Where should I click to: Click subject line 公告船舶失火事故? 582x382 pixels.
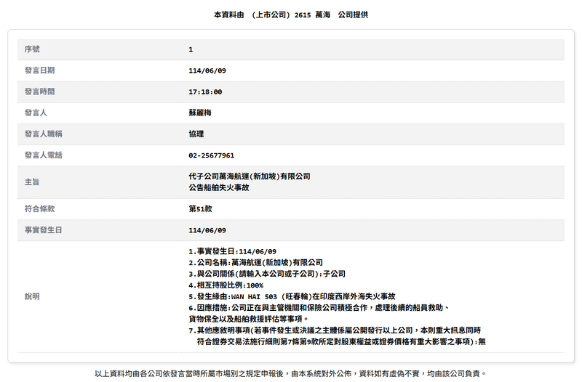point(219,188)
